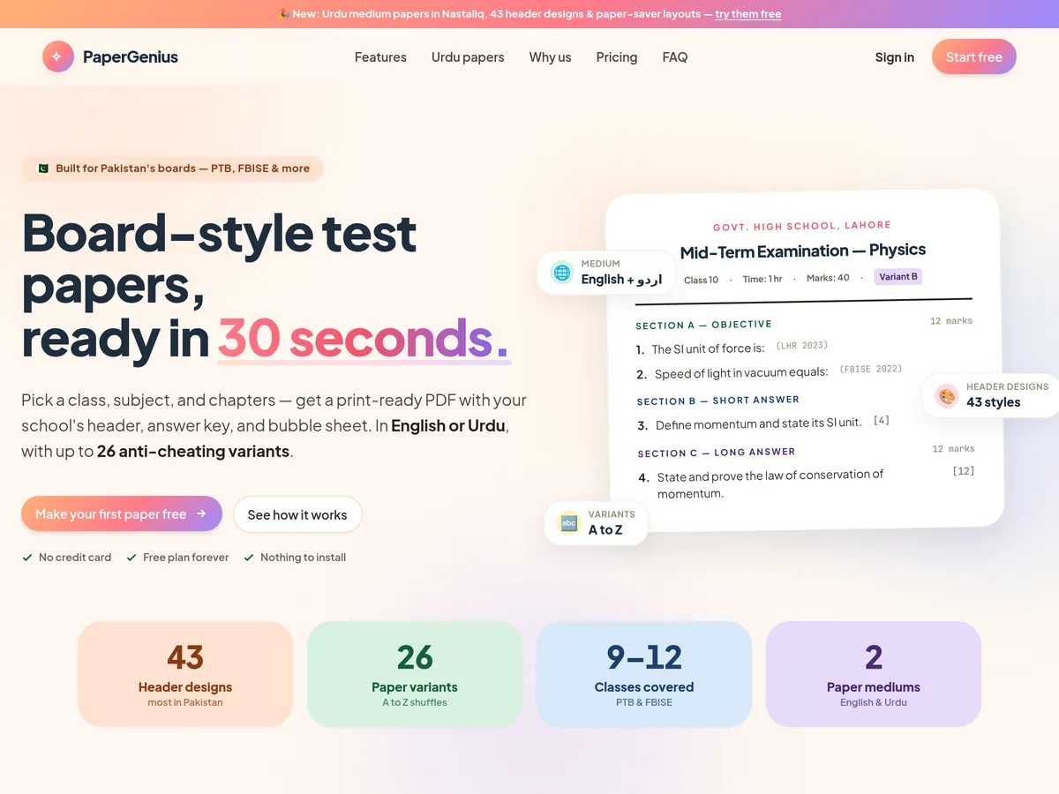Go to the Why us section
The height and width of the screenshot is (794, 1059).
550,57
